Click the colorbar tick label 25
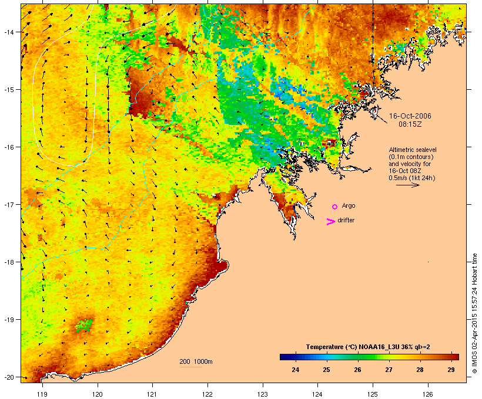This screenshot has width=482, height=399. point(326,370)
